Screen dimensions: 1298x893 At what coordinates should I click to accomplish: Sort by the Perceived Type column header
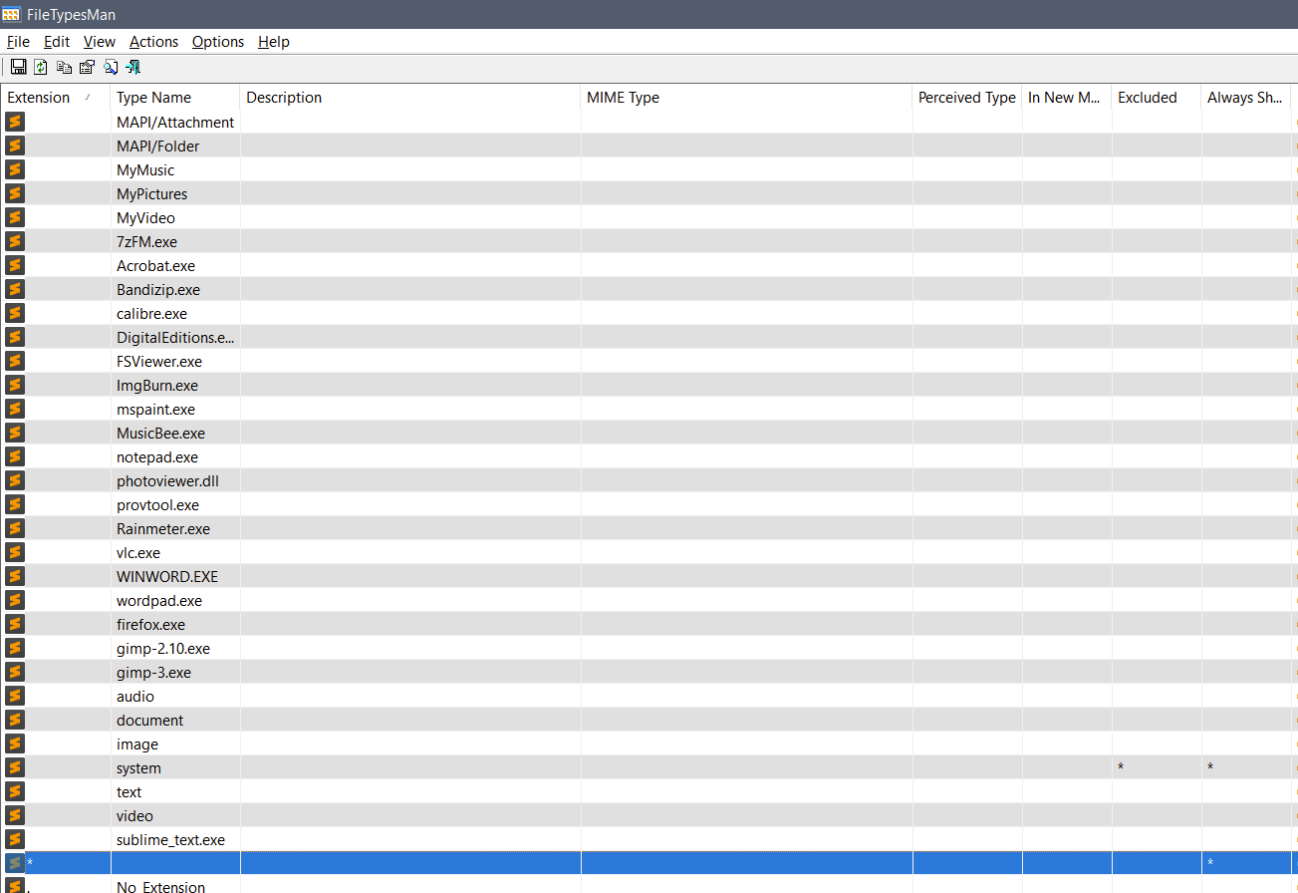click(967, 98)
